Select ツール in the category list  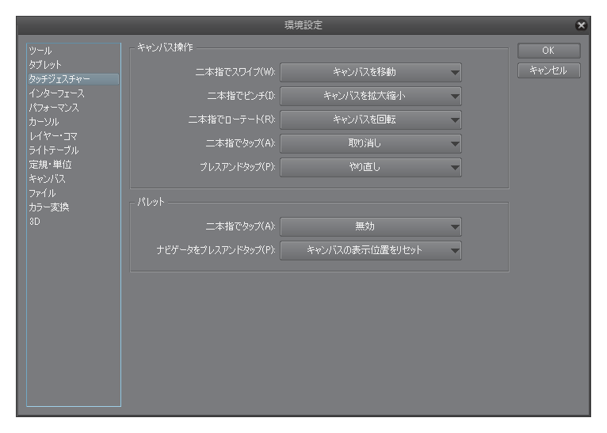(x=40, y=51)
